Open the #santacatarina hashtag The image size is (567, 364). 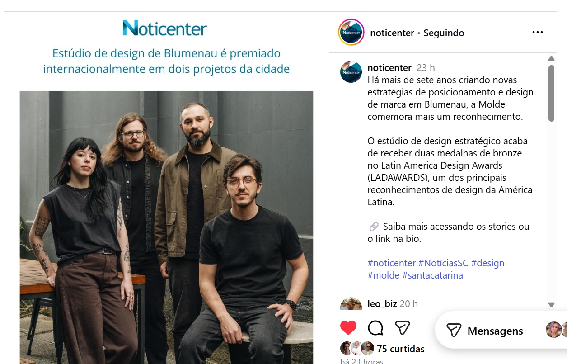pyautogui.click(x=432, y=275)
